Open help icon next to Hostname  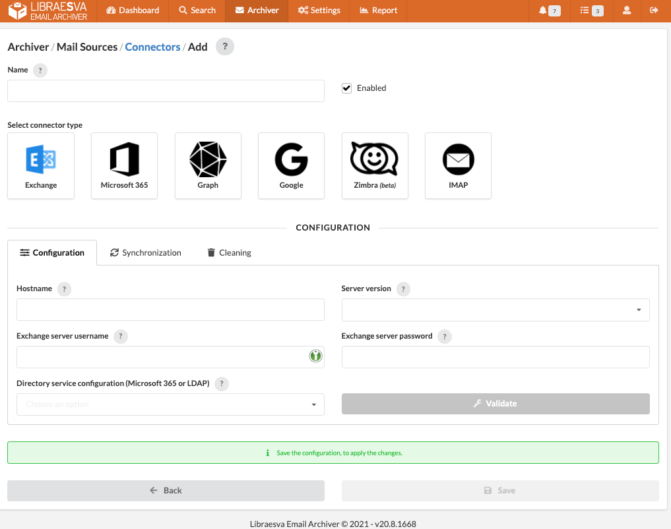pyautogui.click(x=64, y=289)
